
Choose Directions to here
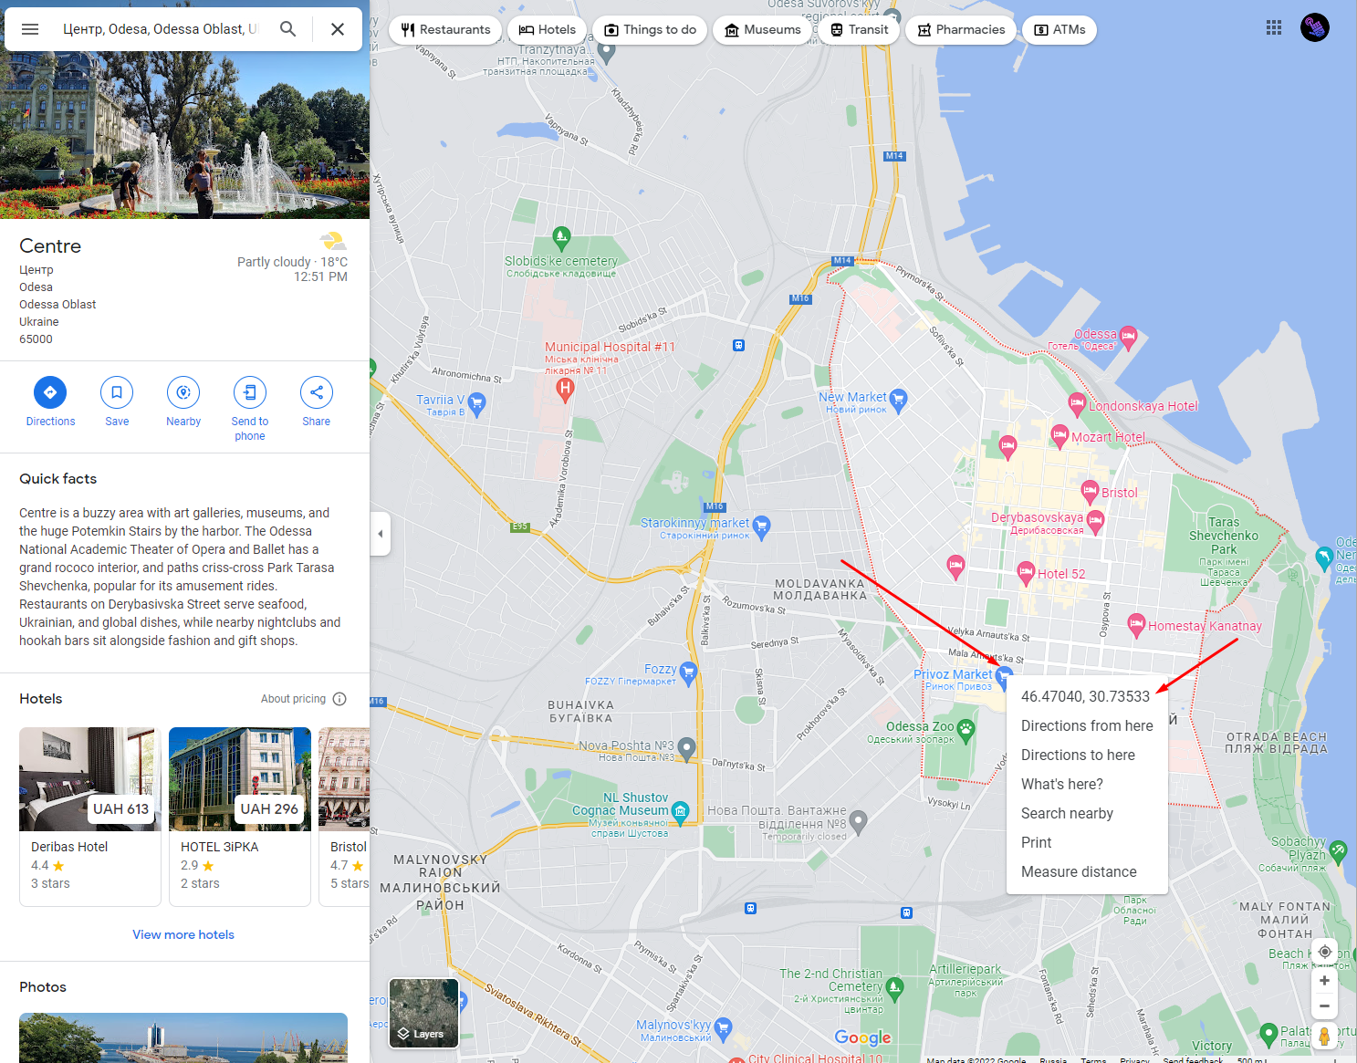click(x=1087, y=755)
